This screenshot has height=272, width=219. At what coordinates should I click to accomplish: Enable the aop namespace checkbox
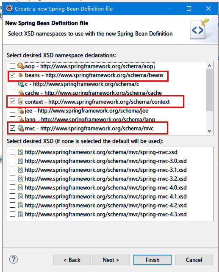12,66
